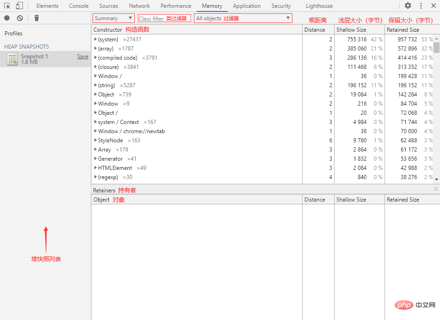The height and width of the screenshot is (320, 440).
Task: Click the Retainers Object column header
Action: tap(197, 199)
